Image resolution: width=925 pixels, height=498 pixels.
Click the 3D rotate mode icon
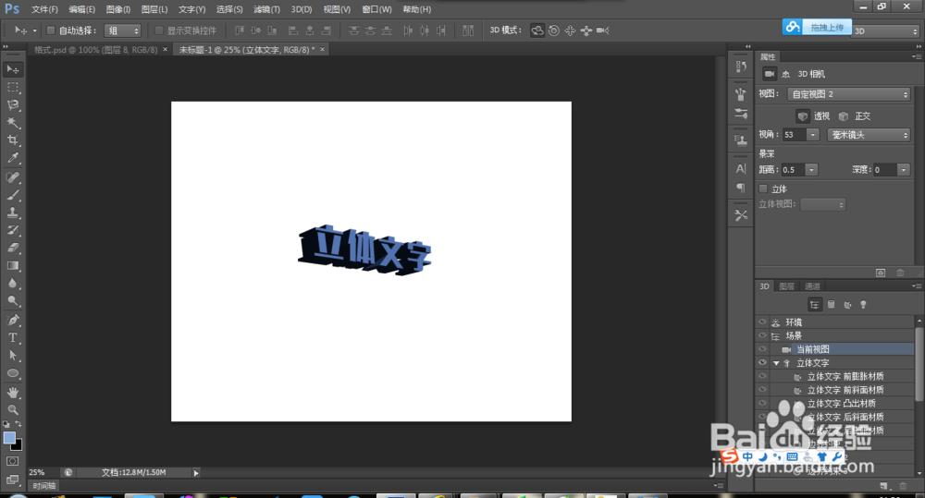pyautogui.click(x=536, y=30)
